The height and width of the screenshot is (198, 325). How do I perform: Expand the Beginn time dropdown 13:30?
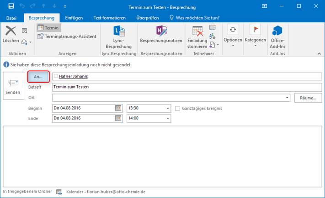click(x=168, y=108)
